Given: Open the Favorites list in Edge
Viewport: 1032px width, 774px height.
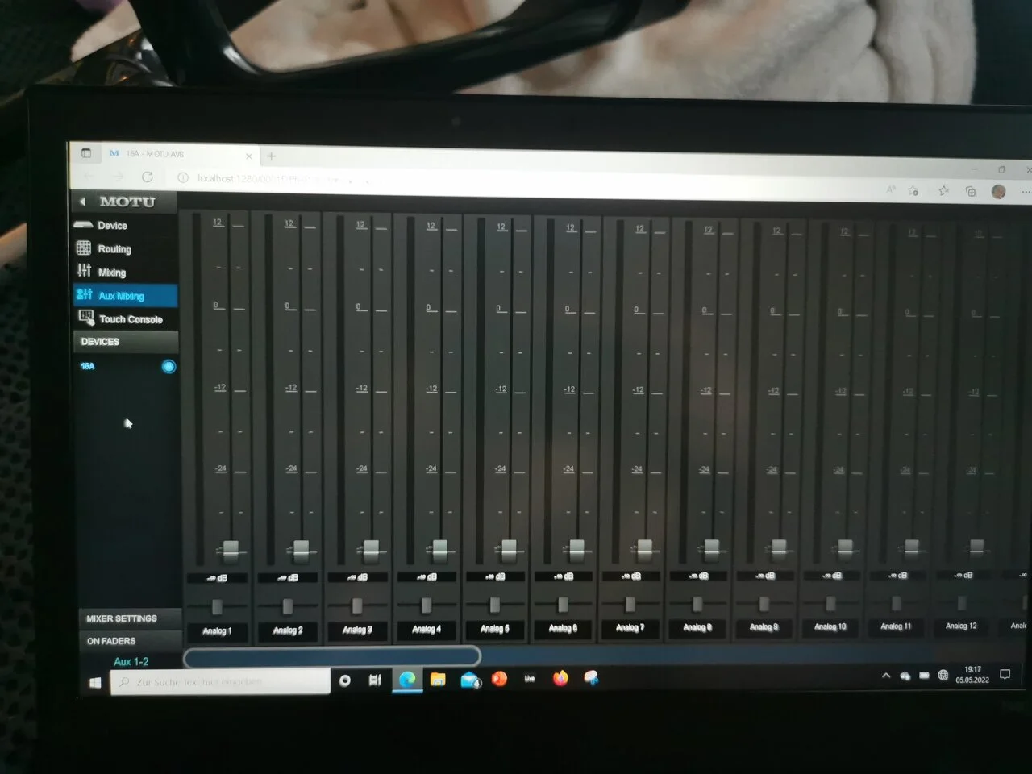Looking at the screenshot, I should (x=943, y=191).
